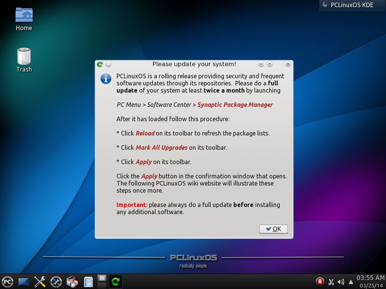
Task: Open the volume speaker tray icon
Action: (341, 282)
